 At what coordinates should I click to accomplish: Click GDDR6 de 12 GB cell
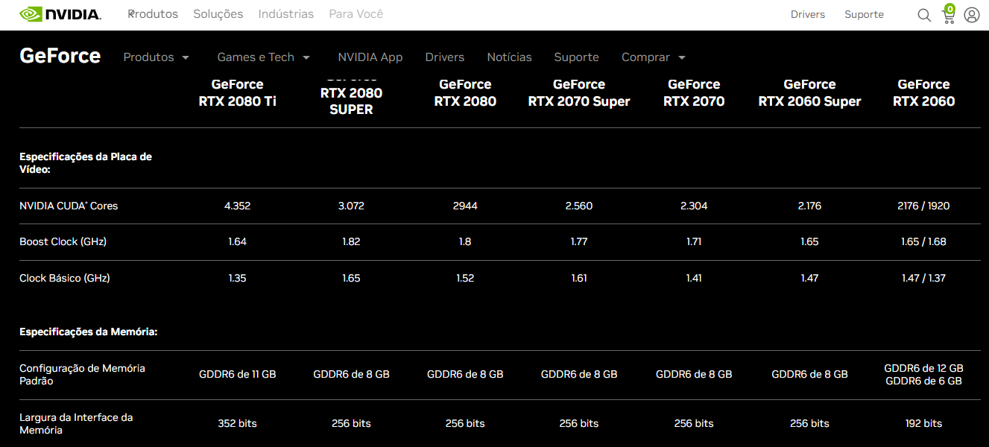pyautogui.click(x=923, y=368)
